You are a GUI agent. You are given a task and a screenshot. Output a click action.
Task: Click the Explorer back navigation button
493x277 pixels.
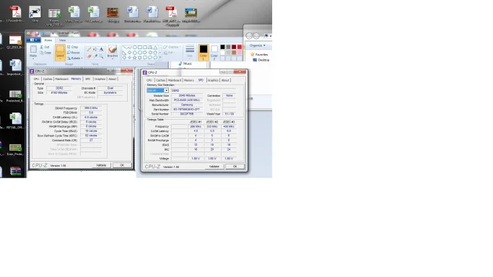[249, 36]
